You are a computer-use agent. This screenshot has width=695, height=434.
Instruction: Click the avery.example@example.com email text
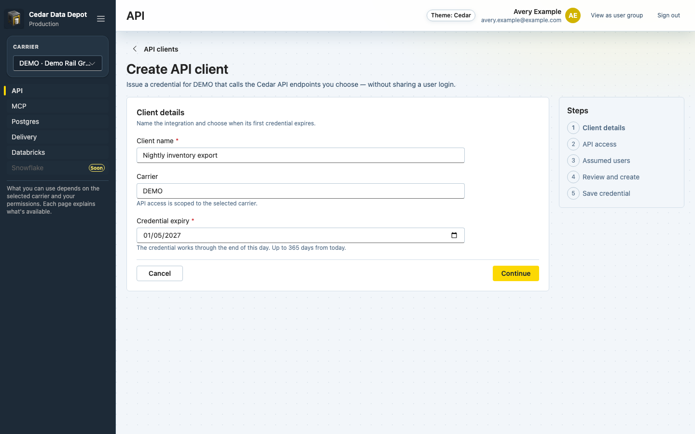pos(521,20)
